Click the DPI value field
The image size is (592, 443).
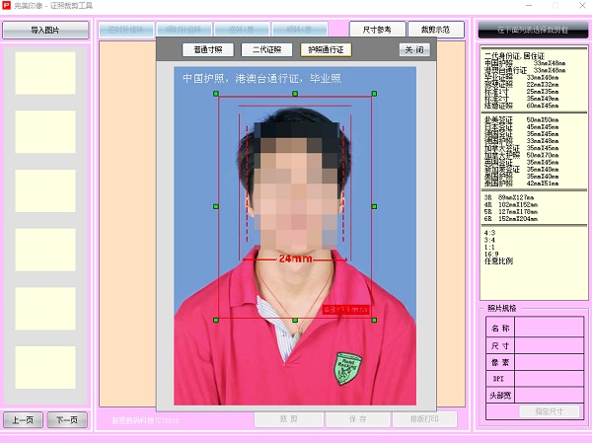point(548,378)
